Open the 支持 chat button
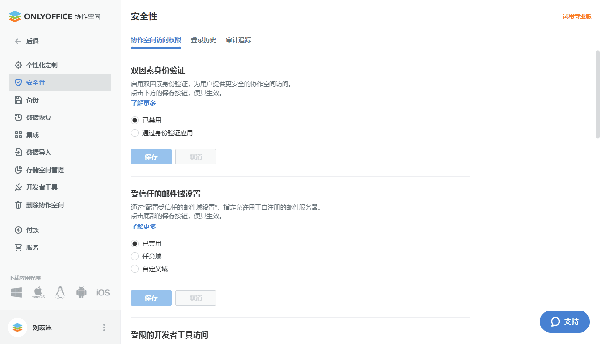The image size is (601, 344). (x=565, y=321)
